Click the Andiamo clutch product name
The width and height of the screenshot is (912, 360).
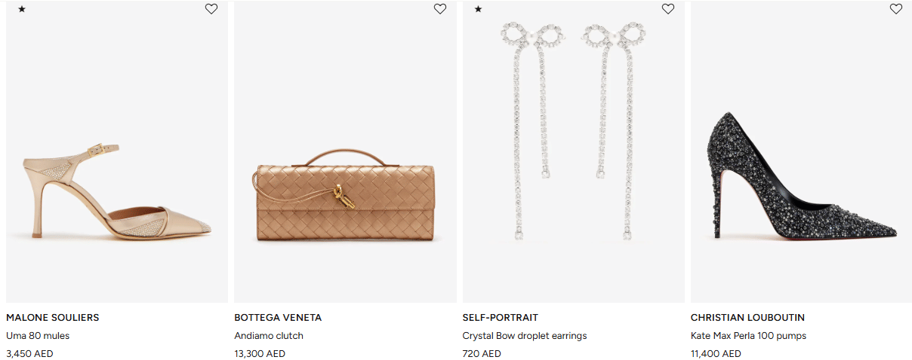coord(269,336)
